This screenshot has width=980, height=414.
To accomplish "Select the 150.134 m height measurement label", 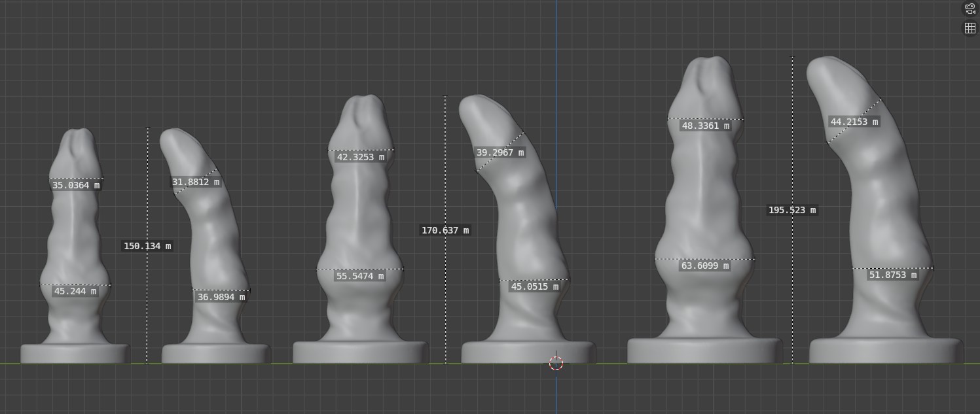I will [x=147, y=246].
